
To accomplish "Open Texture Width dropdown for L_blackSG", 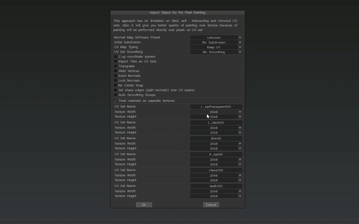I will [x=216, y=128].
